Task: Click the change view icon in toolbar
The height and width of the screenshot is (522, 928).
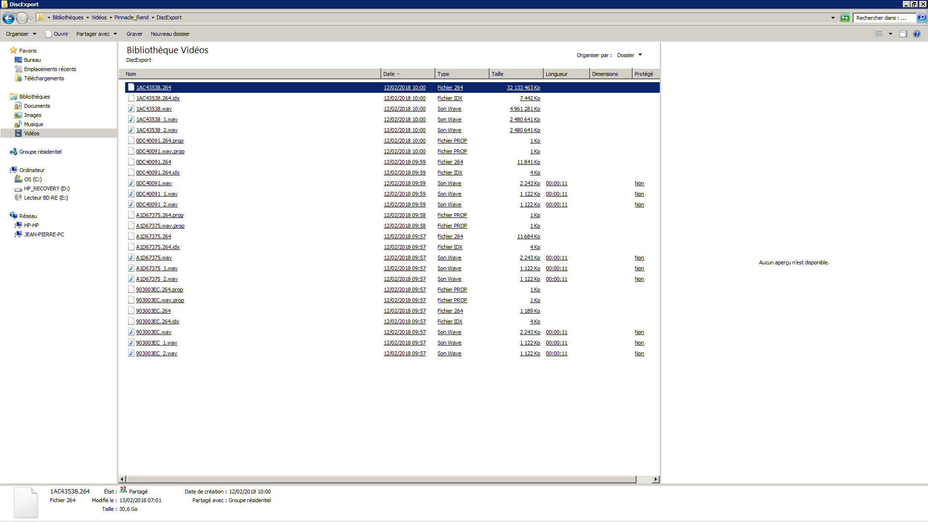Action: pos(879,34)
